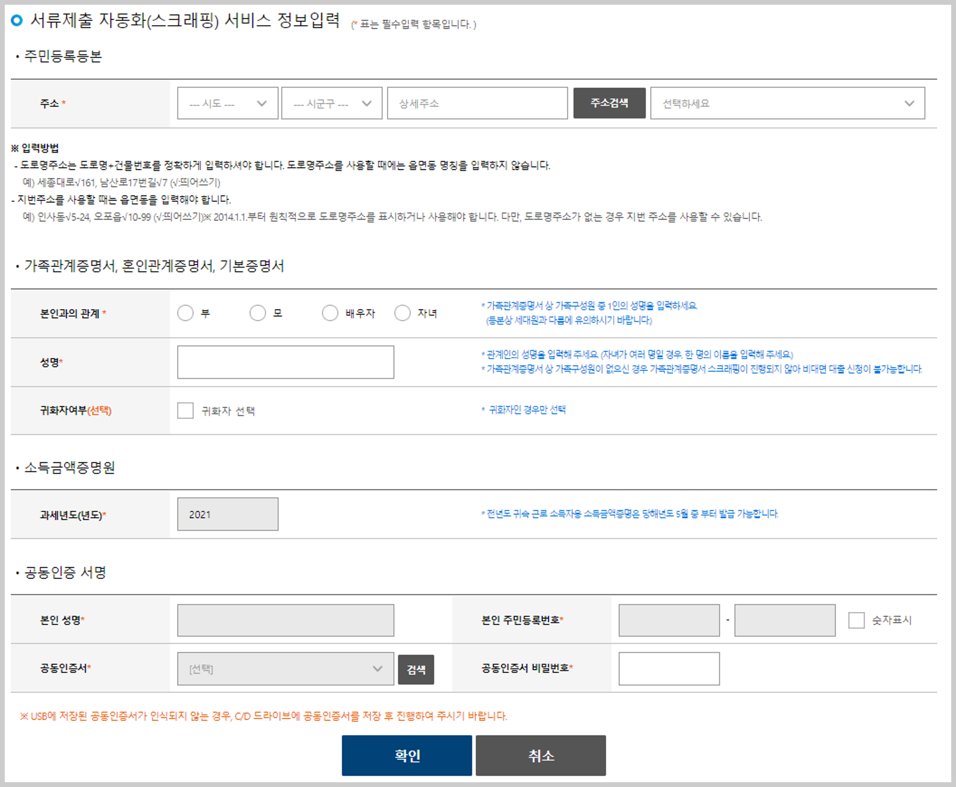The image size is (956, 787).
Task: Select the 자녀 (child) radio button
Action: coord(402,313)
